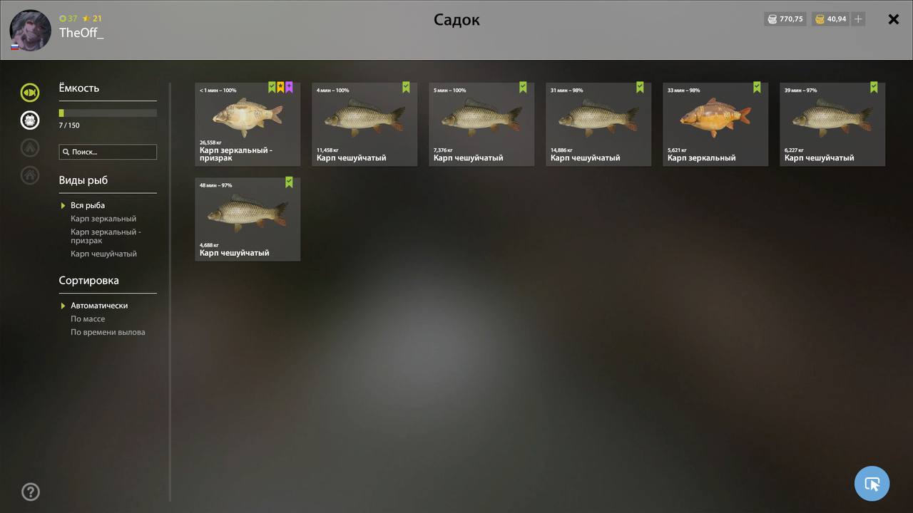
Task: Click the house sidebar icon
Action: click(30, 175)
